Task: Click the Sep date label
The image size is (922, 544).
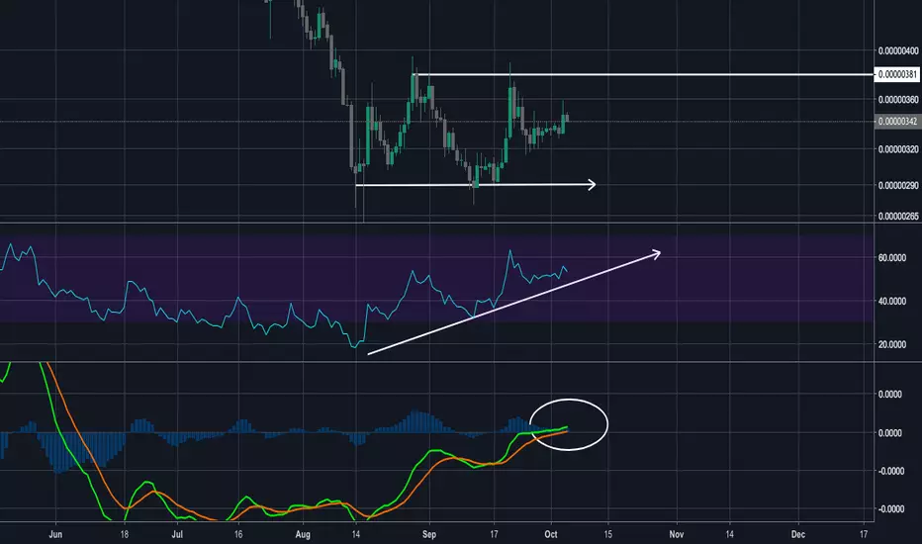Action: [429, 534]
